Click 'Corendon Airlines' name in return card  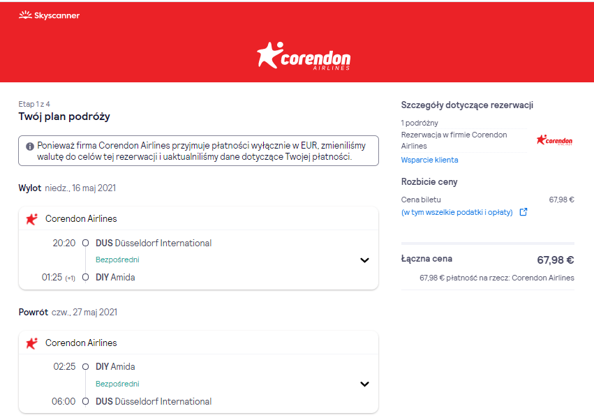(x=81, y=343)
